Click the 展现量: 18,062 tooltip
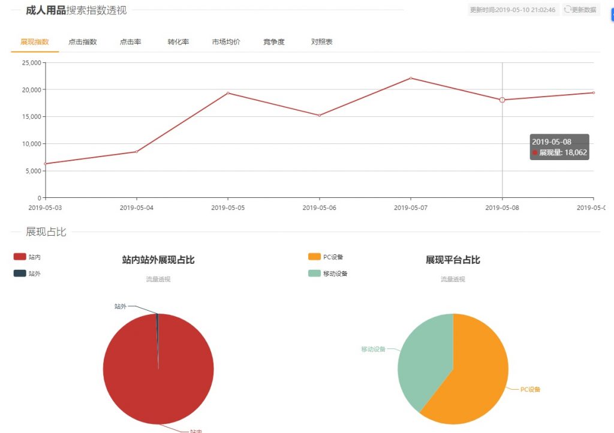The image size is (614, 433). 559,147
